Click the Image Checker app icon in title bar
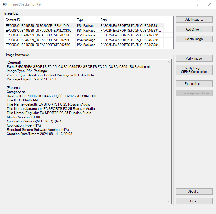Screen dimensions: 216x214 click(4, 4)
